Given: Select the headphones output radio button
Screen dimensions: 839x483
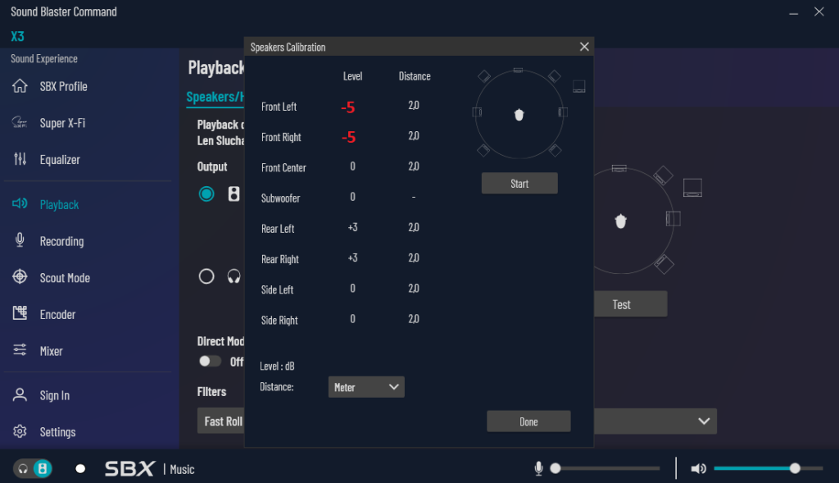Looking at the screenshot, I should 206,276.
